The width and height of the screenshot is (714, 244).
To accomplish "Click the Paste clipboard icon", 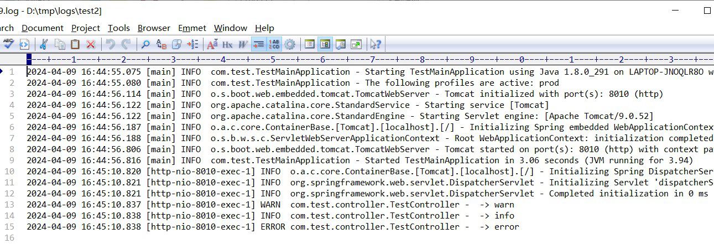I will point(75,44).
